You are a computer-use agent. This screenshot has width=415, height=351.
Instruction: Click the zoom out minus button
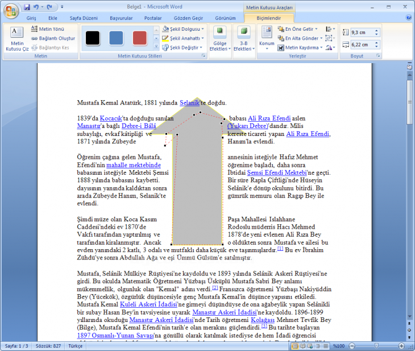tap(352, 346)
